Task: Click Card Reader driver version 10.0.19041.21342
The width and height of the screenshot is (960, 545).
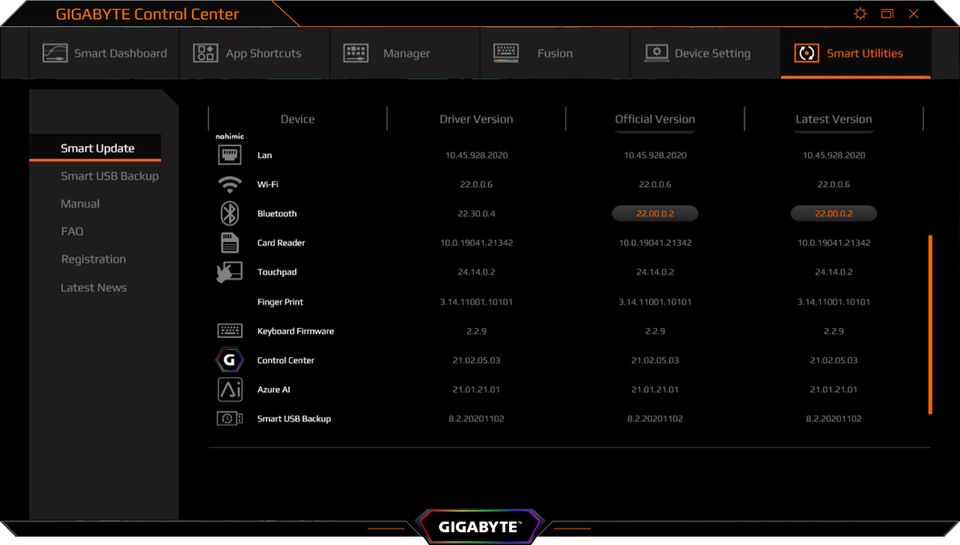Action: [x=476, y=243]
